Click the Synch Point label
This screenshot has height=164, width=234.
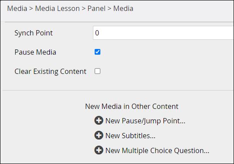pos(34,33)
